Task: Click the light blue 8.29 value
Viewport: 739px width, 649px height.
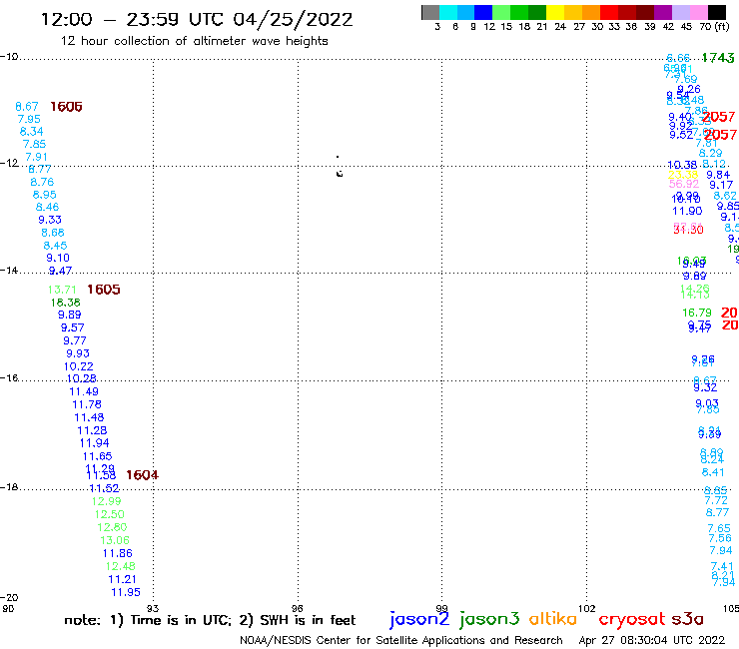Action: click(710, 153)
